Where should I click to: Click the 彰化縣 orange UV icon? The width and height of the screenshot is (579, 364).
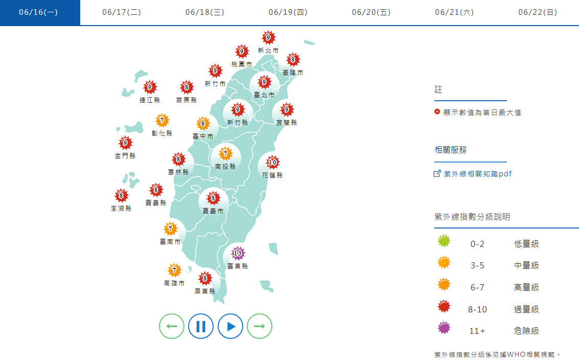(x=163, y=121)
